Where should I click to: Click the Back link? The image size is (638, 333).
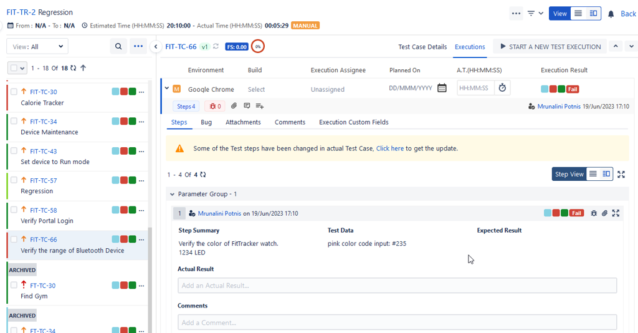click(628, 14)
